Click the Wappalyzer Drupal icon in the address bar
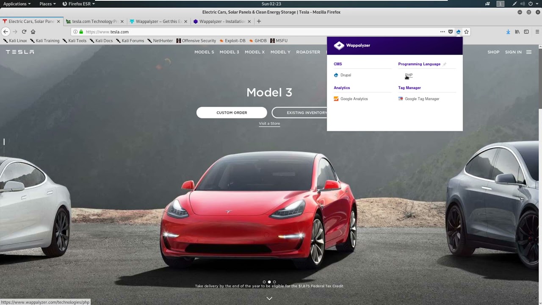This screenshot has width=542, height=305. click(x=458, y=32)
